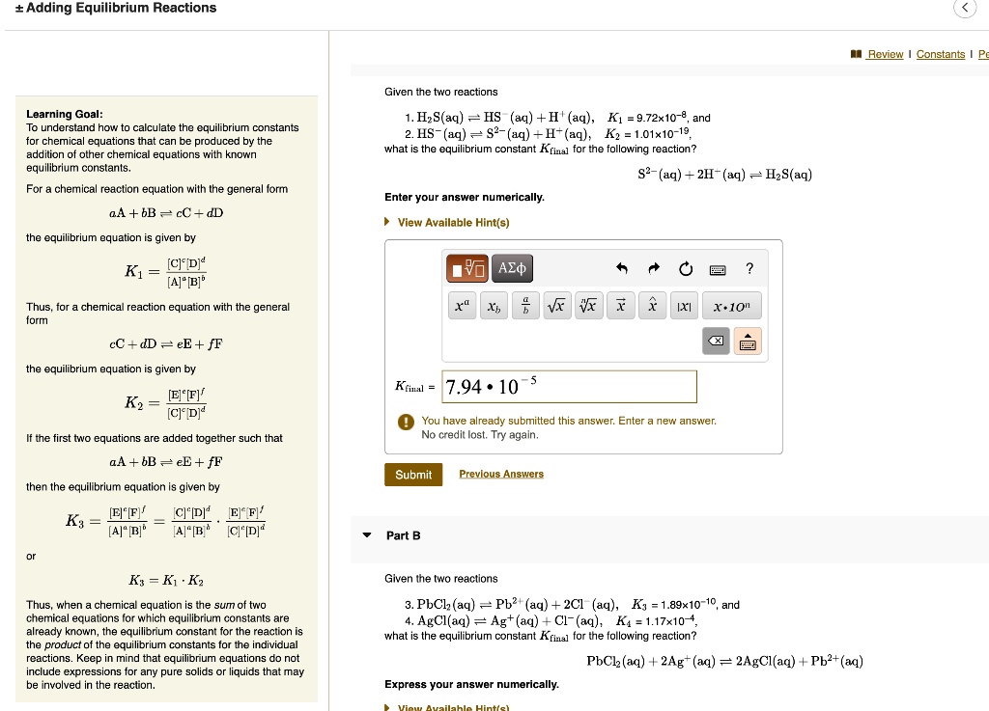Insert subscript template
This screenshot has height=711, width=989.
494,306
